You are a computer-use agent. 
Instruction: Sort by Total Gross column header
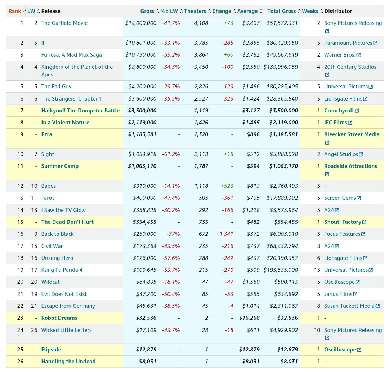(x=284, y=11)
